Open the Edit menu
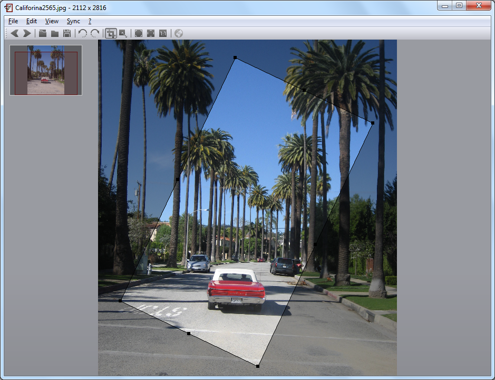 click(32, 21)
